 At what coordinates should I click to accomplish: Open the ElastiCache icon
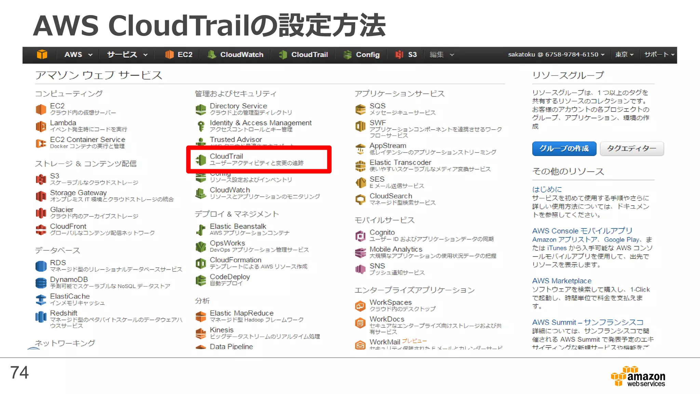pos(41,300)
